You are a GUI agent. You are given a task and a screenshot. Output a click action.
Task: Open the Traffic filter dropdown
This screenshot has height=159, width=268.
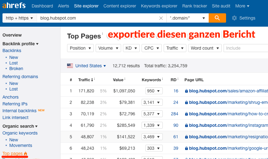[175, 48]
